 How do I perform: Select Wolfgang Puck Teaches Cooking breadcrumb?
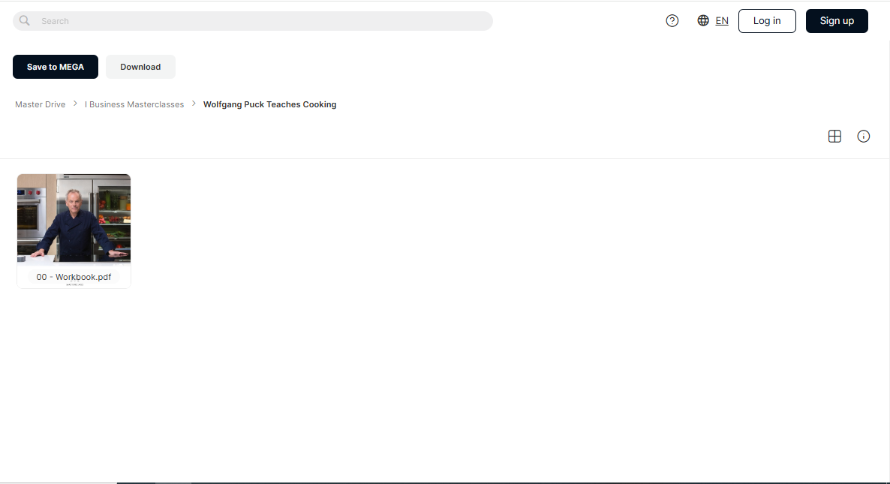[269, 104]
